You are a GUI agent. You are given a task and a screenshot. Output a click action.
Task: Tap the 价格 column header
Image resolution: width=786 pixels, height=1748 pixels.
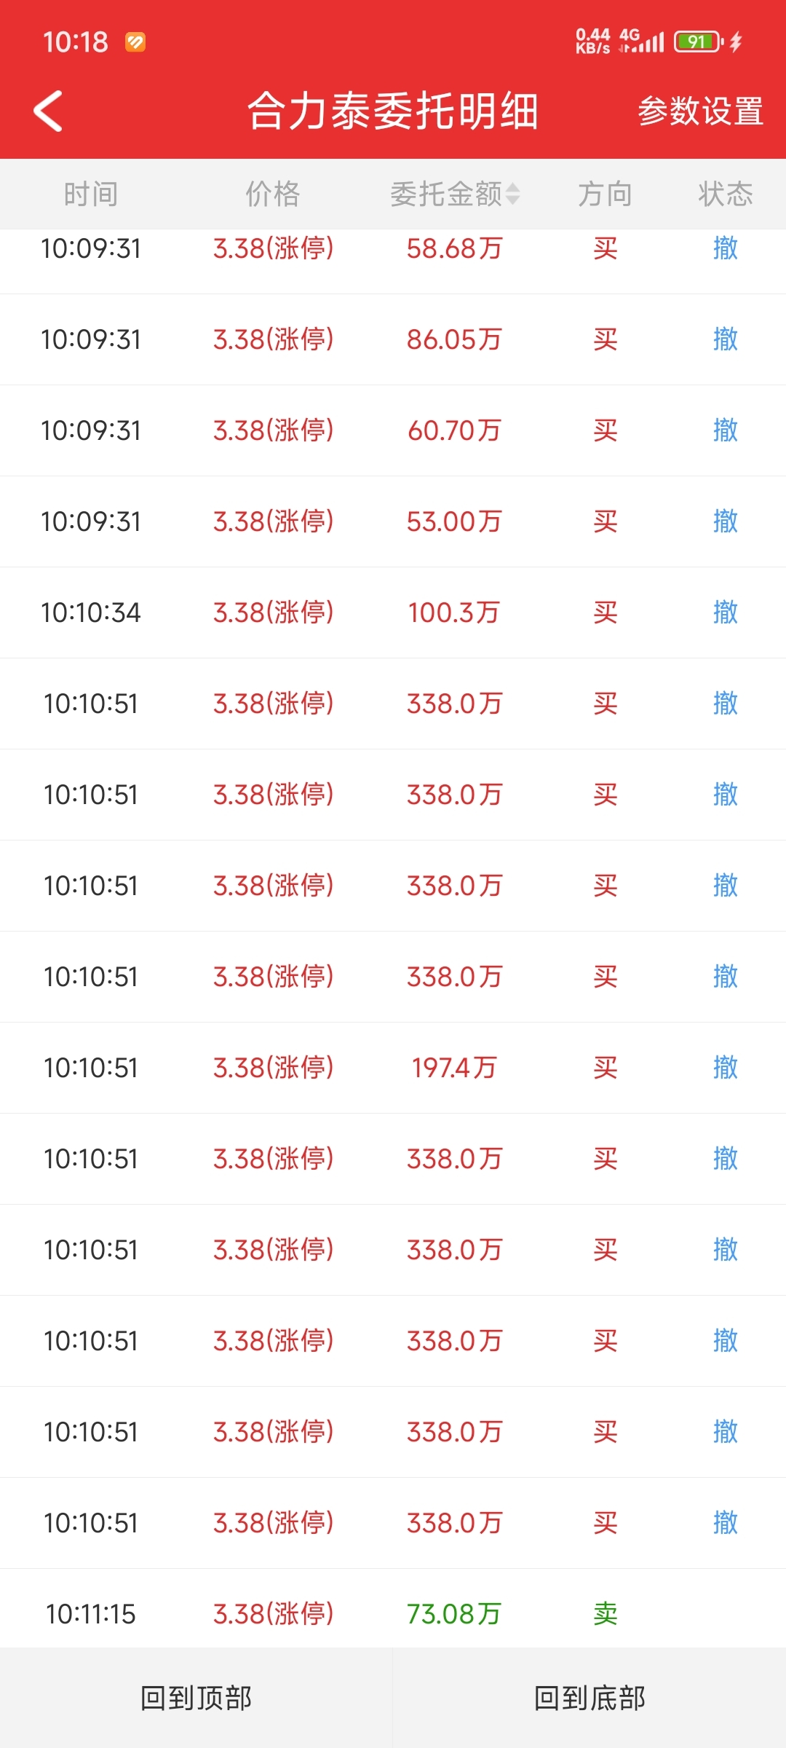[272, 194]
